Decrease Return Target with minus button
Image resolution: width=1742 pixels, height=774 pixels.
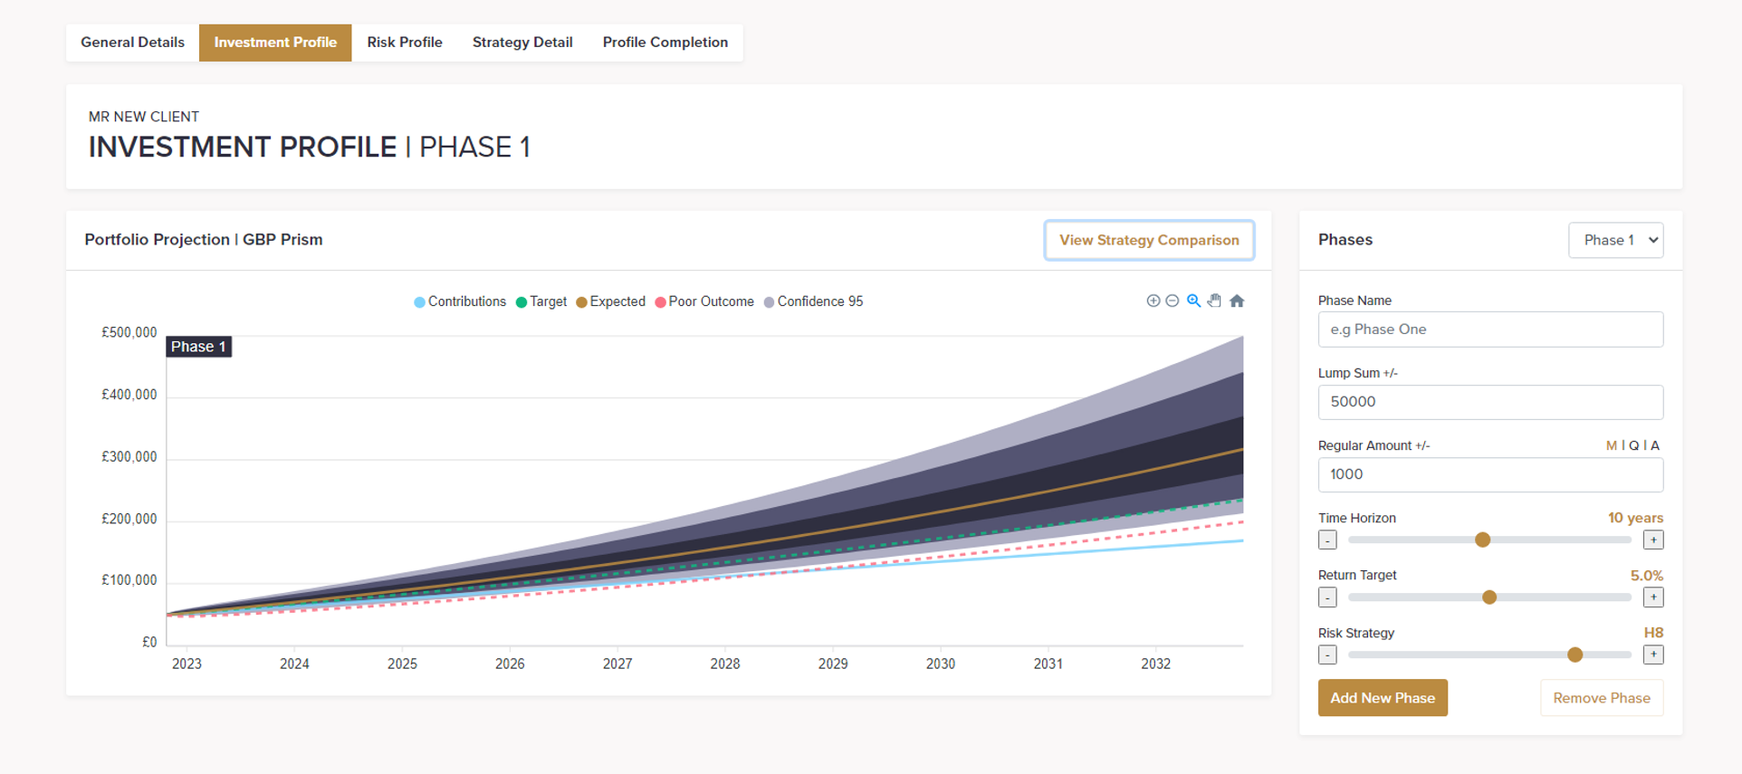(1327, 597)
